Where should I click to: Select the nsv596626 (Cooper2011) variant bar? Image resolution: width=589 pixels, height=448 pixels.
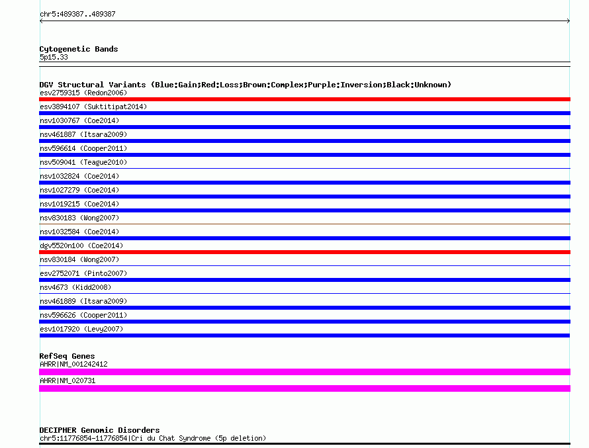click(x=304, y=322)
